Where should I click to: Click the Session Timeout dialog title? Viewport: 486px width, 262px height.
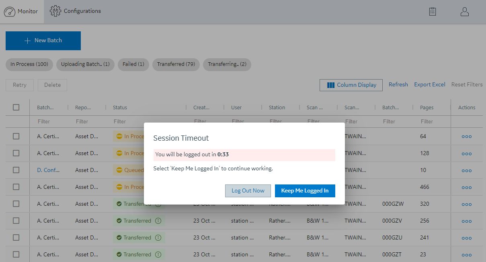coord(181,138)
